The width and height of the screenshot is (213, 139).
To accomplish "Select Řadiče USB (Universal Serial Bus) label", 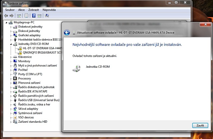I will pos(39,100).
